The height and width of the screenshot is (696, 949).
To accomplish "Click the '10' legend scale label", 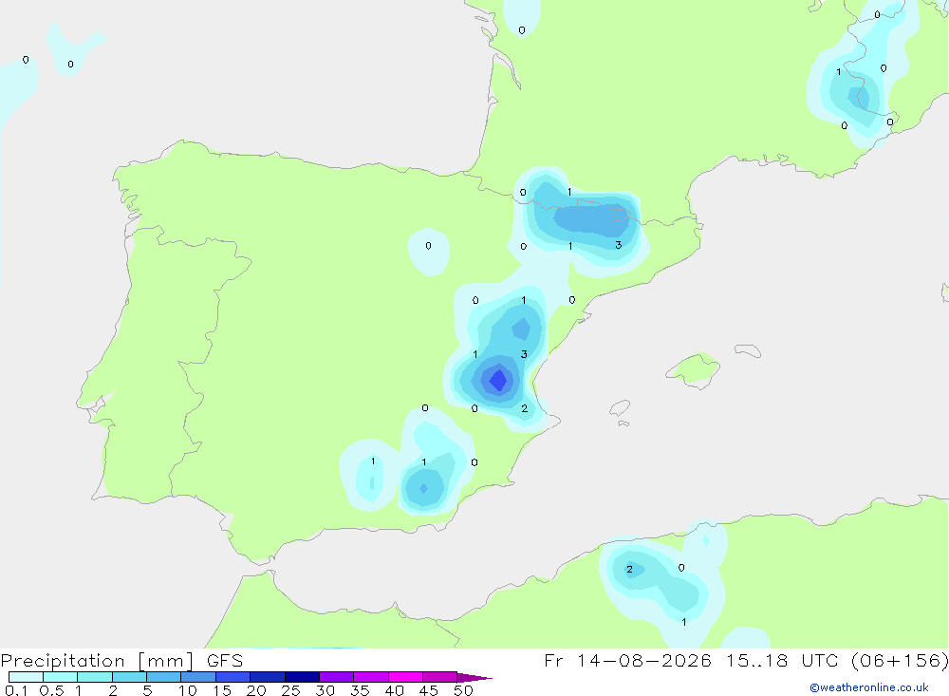I will click(187, 690).
